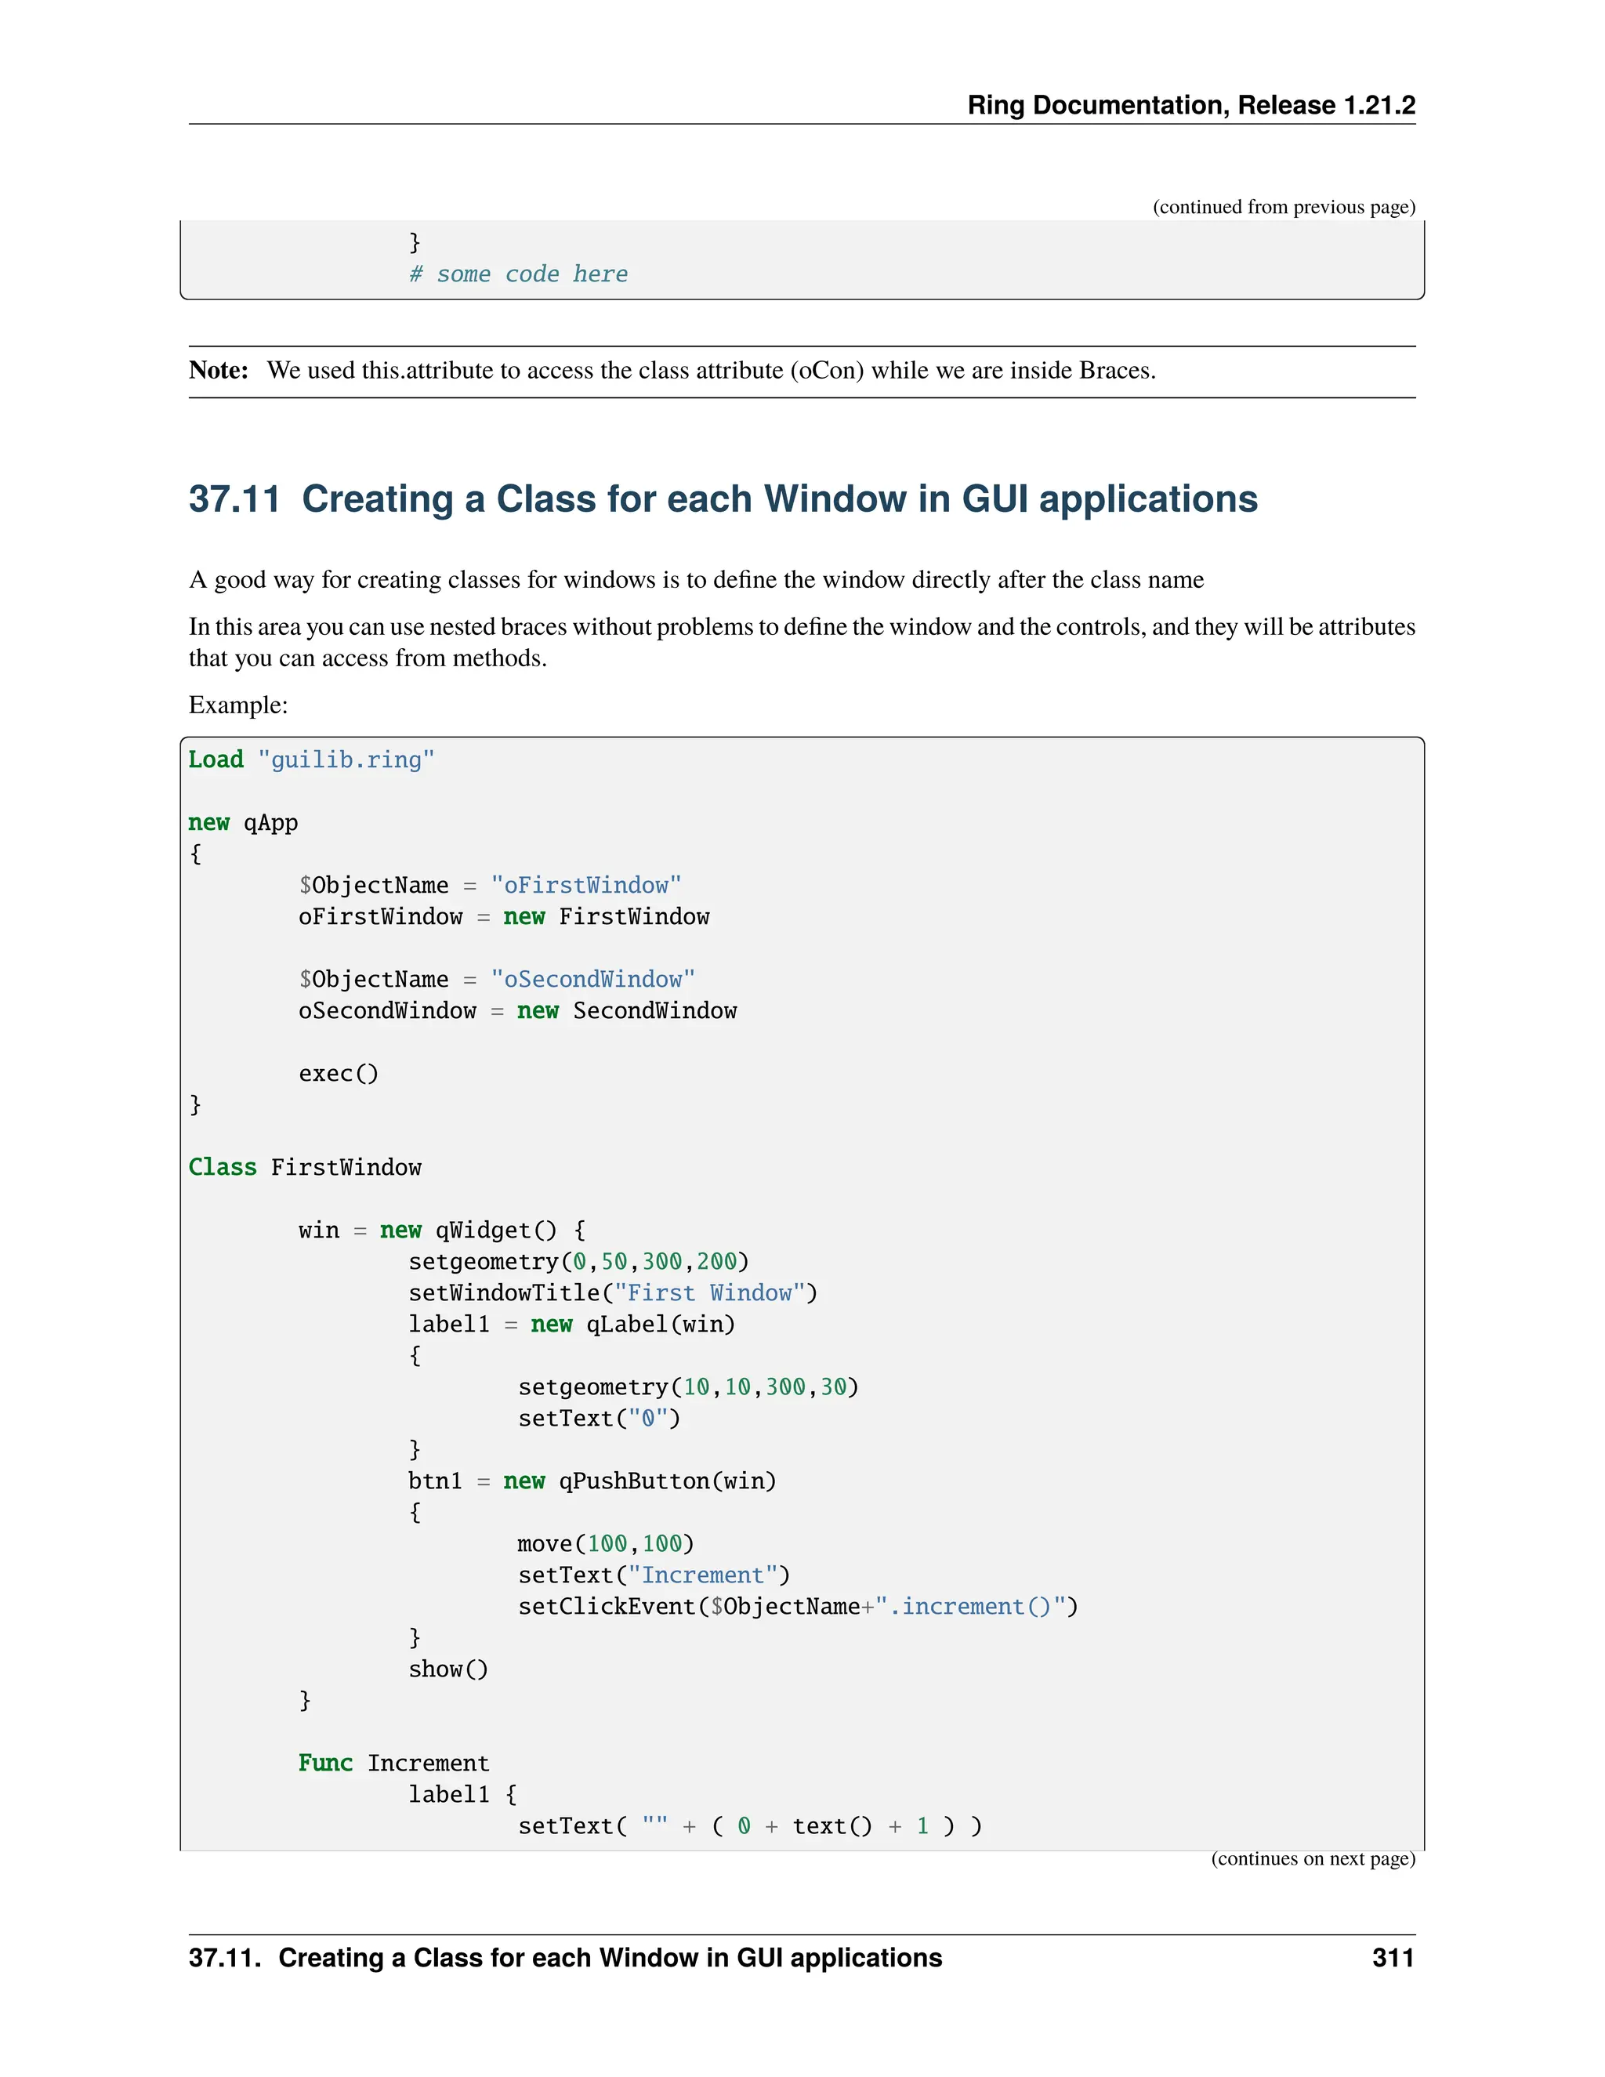Click the setClickEvent code line
The height and width of the screenshot is (2077, 1605).
pos(798,1606)
